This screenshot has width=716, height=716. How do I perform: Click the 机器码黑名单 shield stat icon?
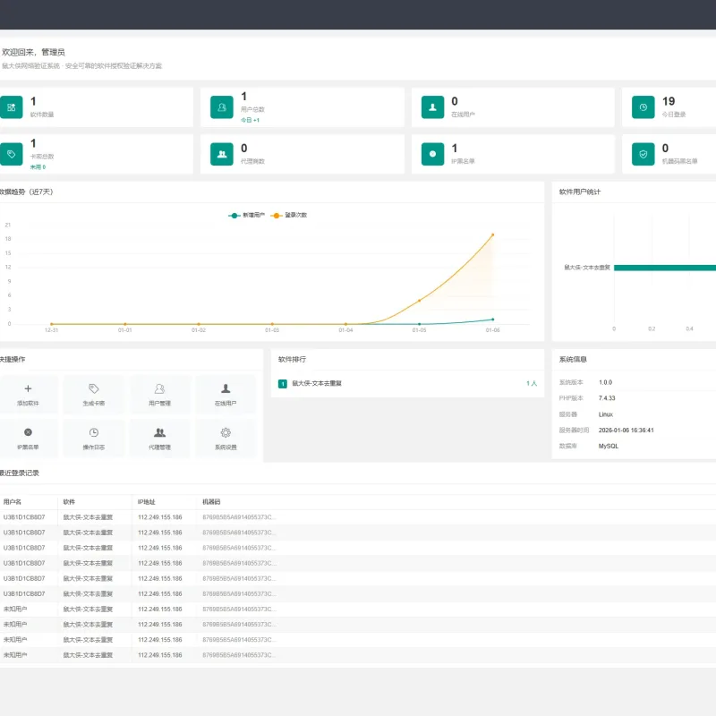643,154
